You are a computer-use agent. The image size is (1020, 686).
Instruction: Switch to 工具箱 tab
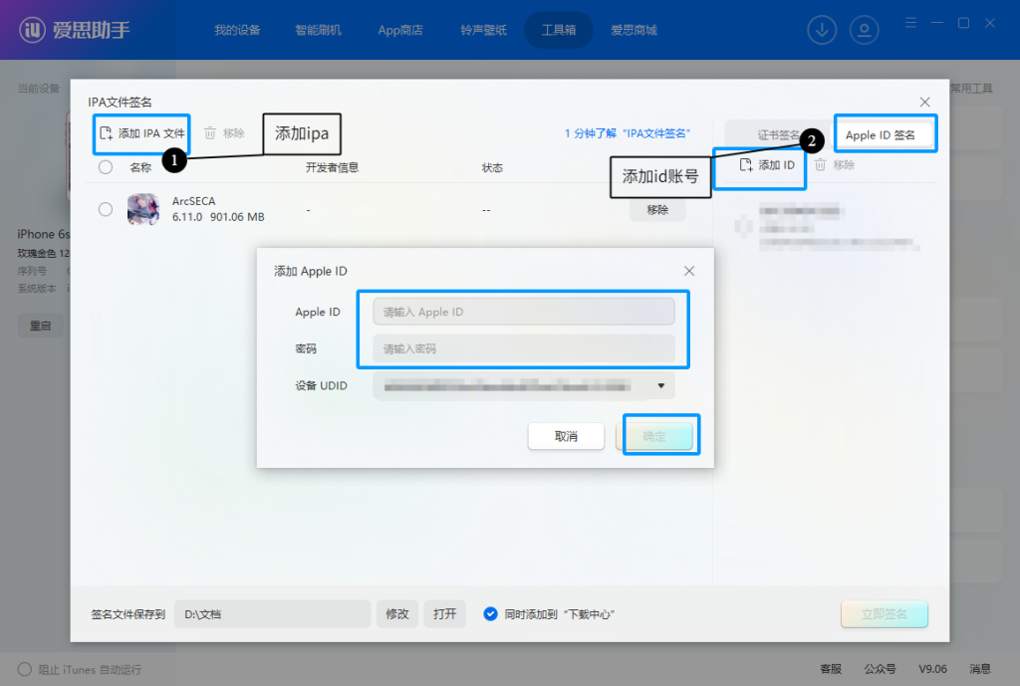[559, 30]
